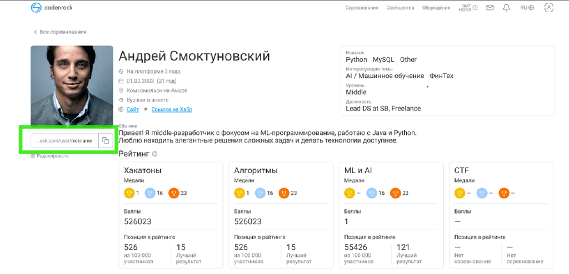
Task: Click the Other skill tag
Action: click(x=408, y=60)
